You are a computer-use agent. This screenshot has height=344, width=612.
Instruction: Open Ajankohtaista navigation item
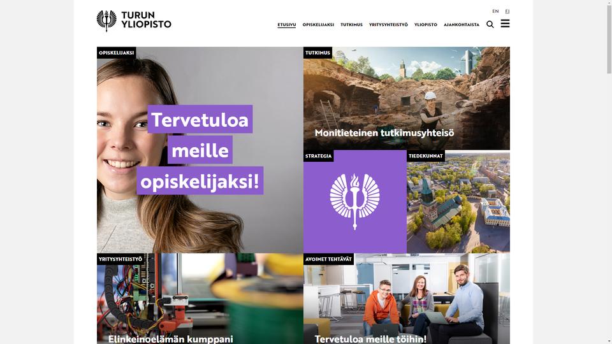click(x=462, y=25)
